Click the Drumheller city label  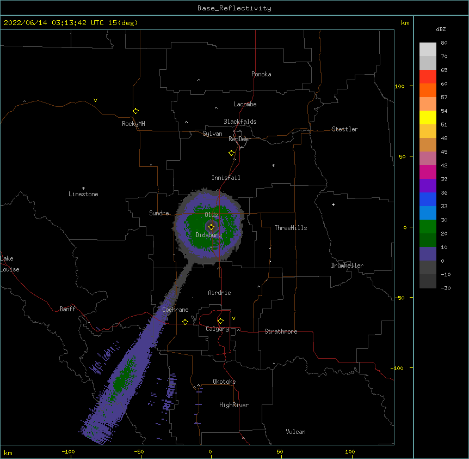(x=347, y=265)
